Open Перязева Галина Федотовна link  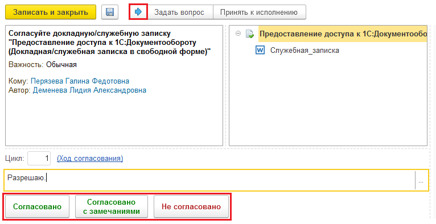click(80, 81)
